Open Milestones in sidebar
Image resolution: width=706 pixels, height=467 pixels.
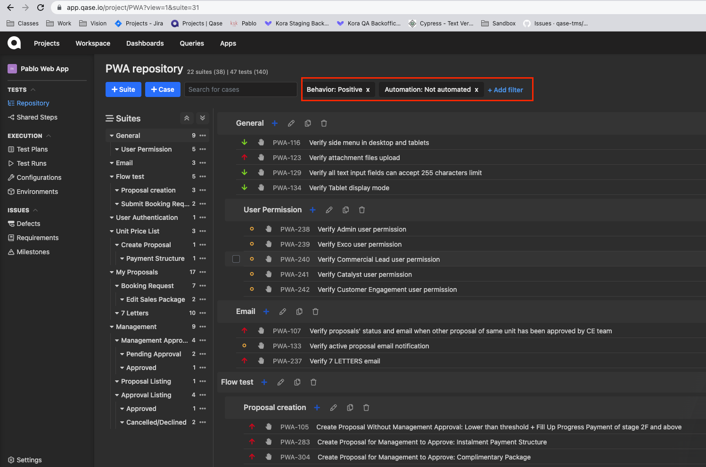click(x=29, y=252)
